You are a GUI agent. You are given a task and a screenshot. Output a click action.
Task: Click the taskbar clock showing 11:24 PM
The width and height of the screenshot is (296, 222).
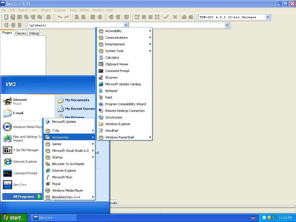coord(285,218)
